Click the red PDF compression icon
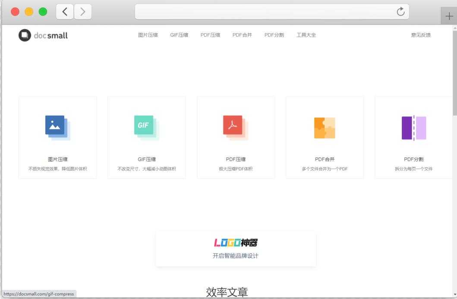The width and height of the screenshot is (457, 299). pyautogui.click(x=235, y=127)
